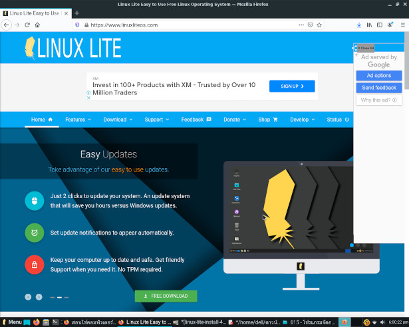This screenshot has width=409, height=327.
Task: Switch to linux-lite-install text editor window
Action: [200, 322]
